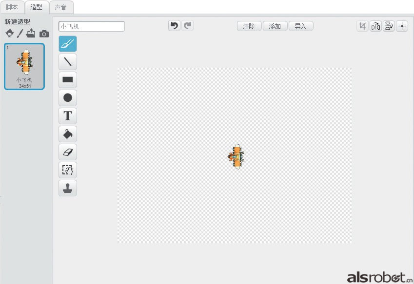This screenshot has height=284, width=414.
Task: Select the Text tool
Action: (x=68, y=116)
